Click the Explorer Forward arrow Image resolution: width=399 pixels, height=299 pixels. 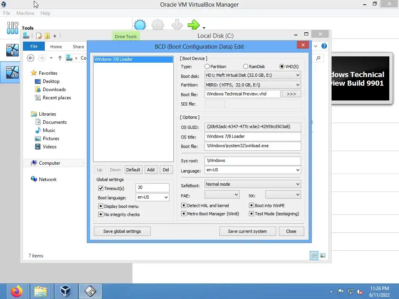pyautogui.click(x=42, y=58)
